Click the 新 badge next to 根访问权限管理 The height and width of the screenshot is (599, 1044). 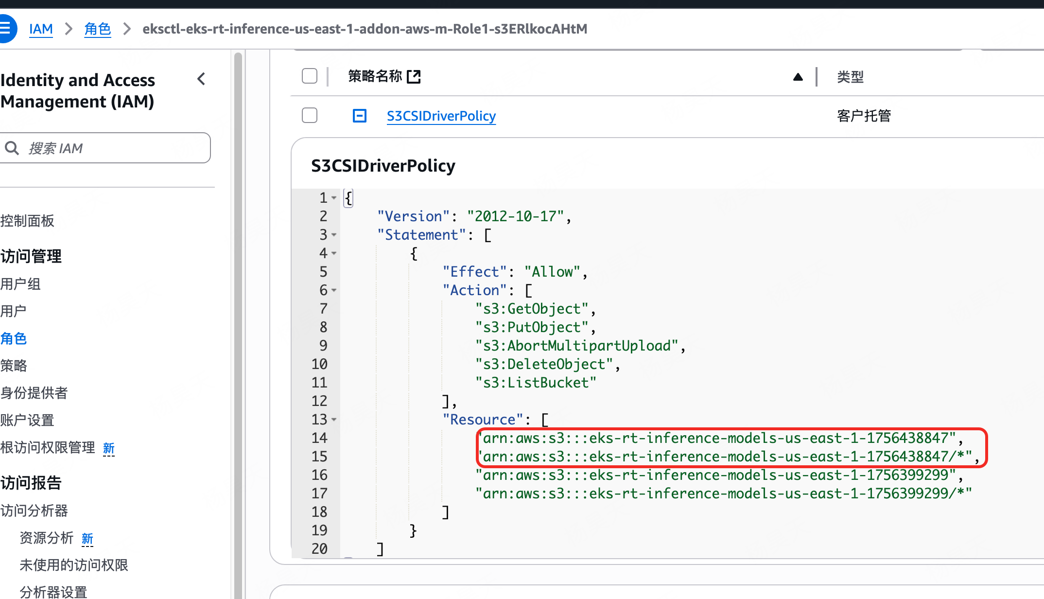pos(109,448)
